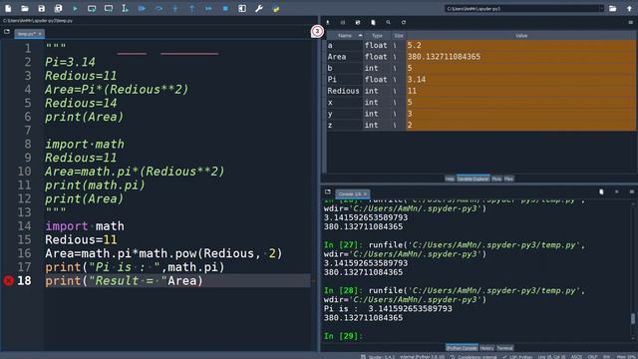Save Variable Explorer data
The image size is (638, 359).
(x=343, y=22)
